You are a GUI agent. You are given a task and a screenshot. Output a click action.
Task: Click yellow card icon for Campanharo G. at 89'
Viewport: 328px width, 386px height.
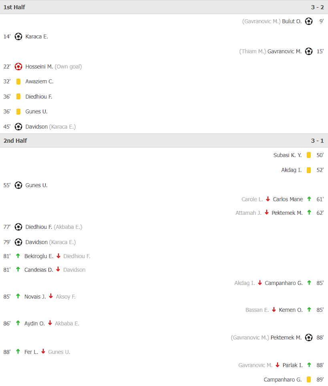pos(308,380)
